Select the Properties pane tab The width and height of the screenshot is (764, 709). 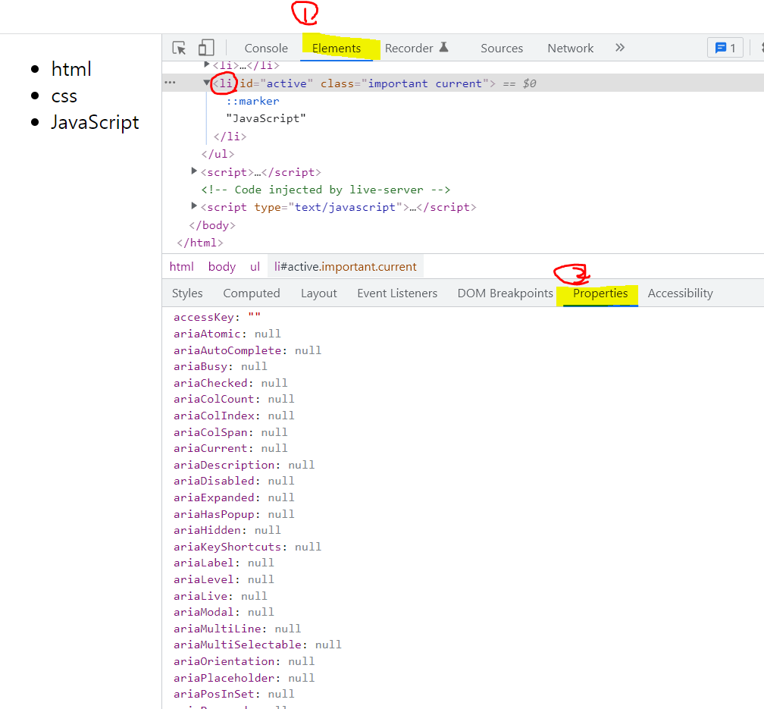600,293
